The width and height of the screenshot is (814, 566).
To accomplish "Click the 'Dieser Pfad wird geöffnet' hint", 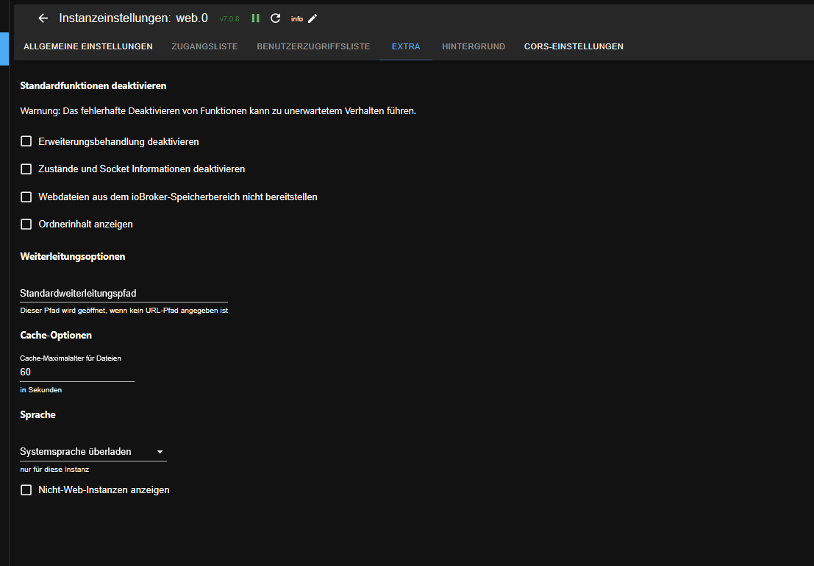I will click(124, 311).
